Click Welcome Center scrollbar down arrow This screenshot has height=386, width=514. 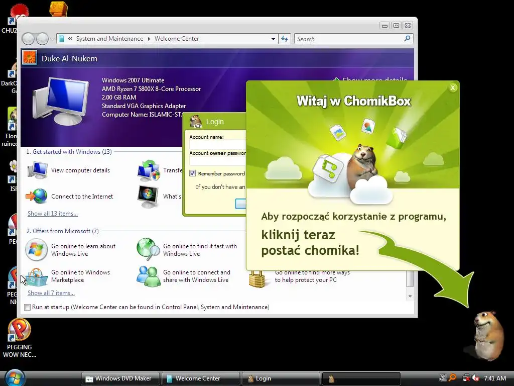tap(410, 296)
